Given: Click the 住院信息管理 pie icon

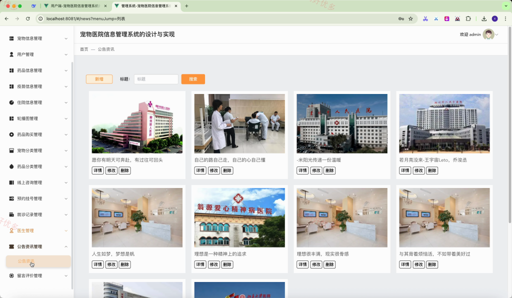Looking at the screenshot, I should point(11,102).
